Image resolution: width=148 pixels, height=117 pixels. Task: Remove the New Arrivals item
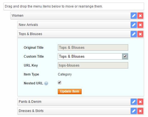(x=140, y=25)
